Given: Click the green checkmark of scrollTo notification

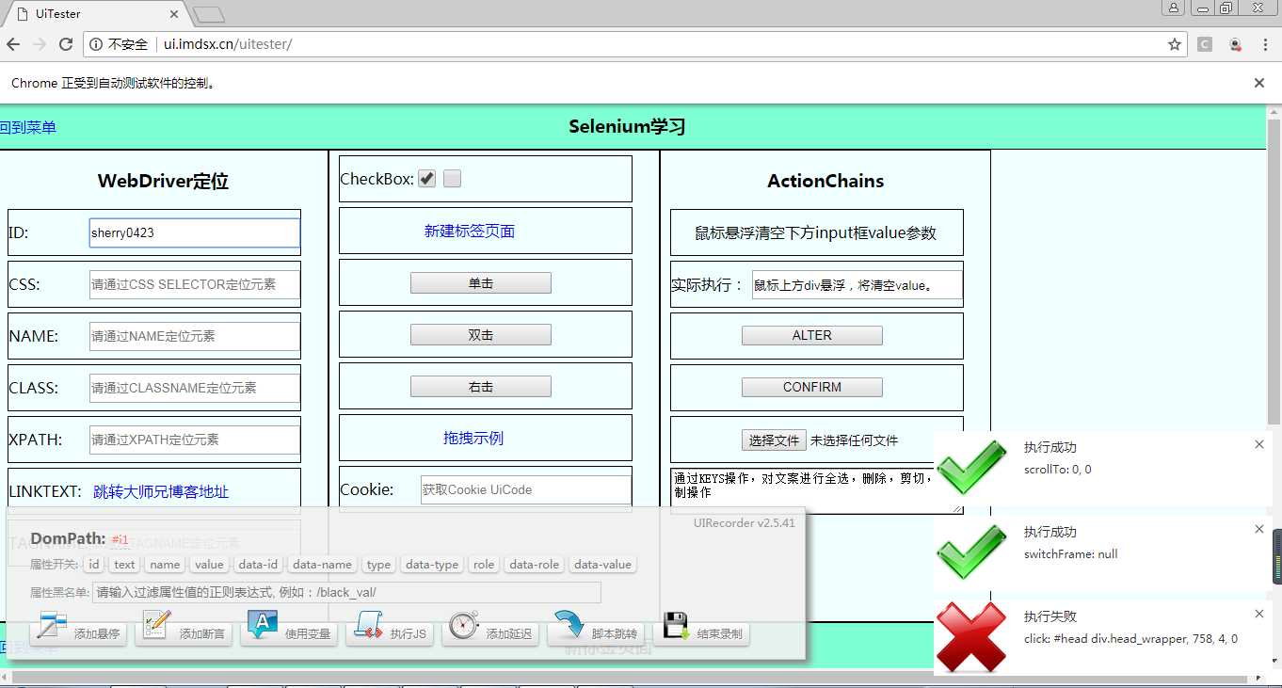Looking at the screenshot, I should tap(971, 466).
